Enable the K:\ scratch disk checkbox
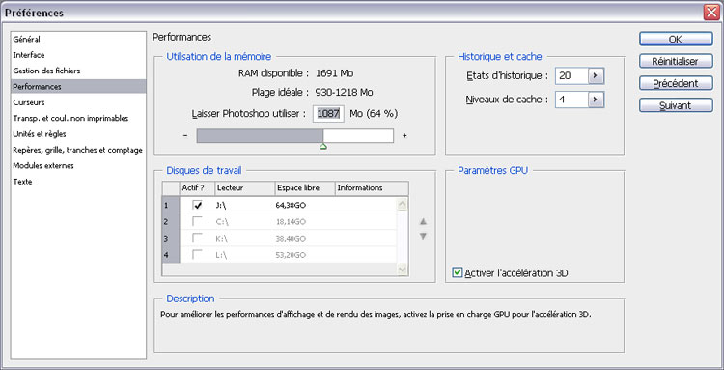 coord(198,239)
